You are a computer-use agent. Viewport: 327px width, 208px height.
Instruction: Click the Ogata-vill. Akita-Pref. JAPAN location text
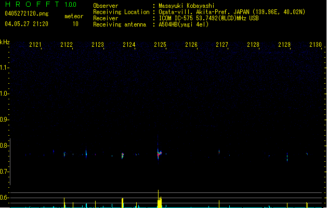click(232, 12)
